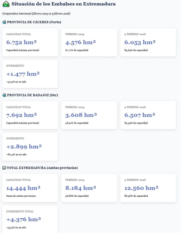Screen dimensions: 181x233
Task: Select the total Febrero 2025 8.184 hm³ card
Action: point(89,188)
